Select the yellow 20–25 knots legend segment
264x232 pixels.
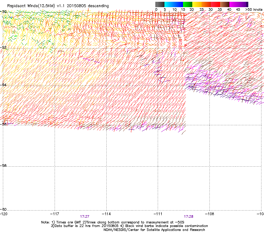point(197,4)
